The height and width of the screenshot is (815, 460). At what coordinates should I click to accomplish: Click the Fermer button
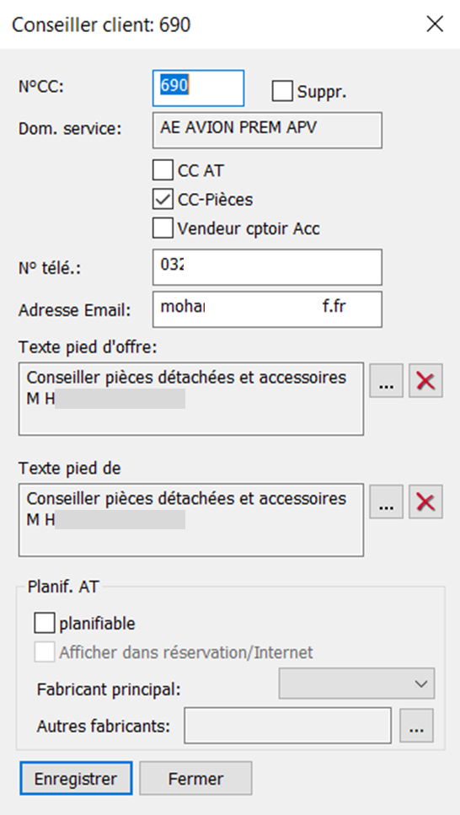(195, 779)
